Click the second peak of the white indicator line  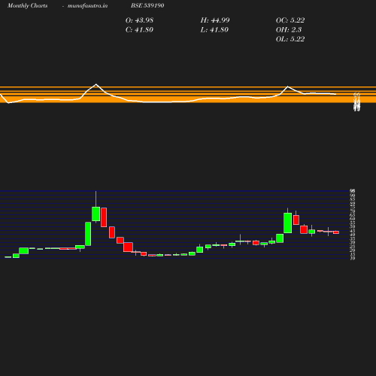click(288, 86)
